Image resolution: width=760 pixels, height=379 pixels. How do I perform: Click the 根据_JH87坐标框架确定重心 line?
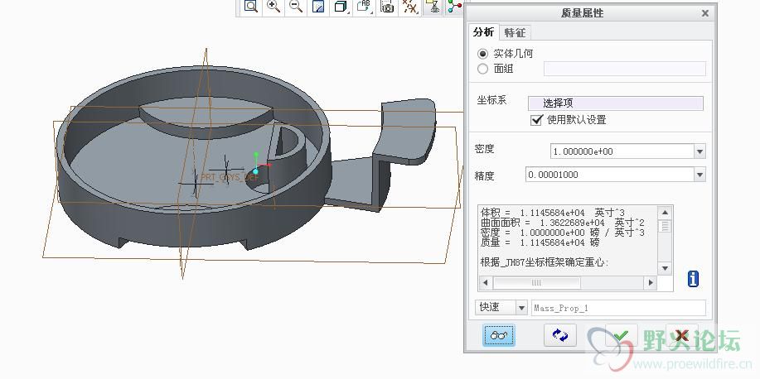pos(545,262)
